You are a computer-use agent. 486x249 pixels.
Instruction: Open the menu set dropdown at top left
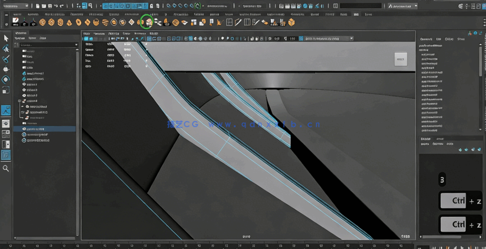[x=16, y=6]
